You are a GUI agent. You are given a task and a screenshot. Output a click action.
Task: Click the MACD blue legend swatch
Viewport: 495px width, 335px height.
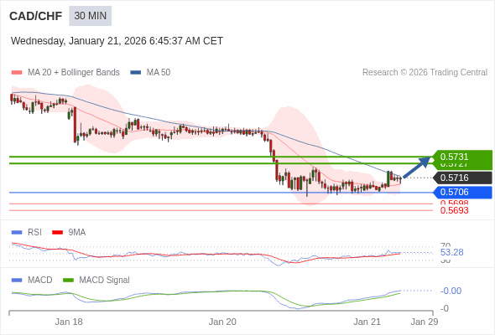click(17, 281)
